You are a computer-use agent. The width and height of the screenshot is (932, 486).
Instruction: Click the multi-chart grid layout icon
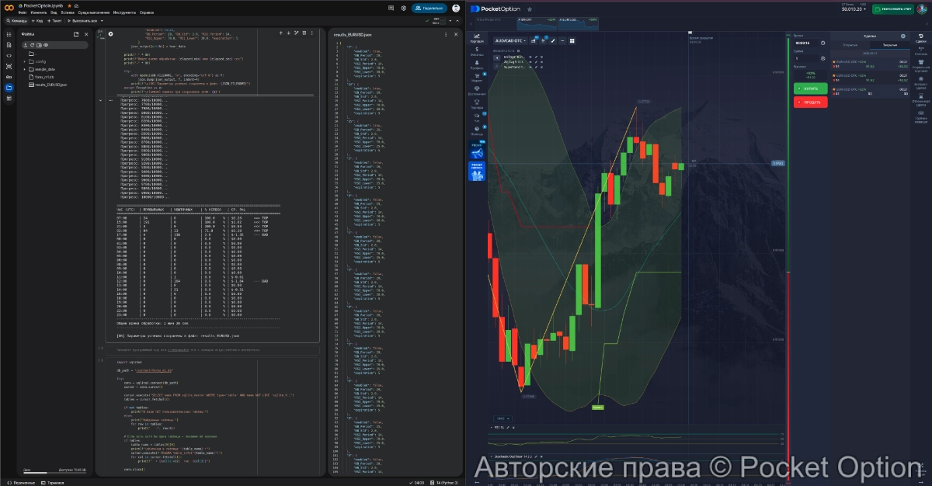pos(572,40)
